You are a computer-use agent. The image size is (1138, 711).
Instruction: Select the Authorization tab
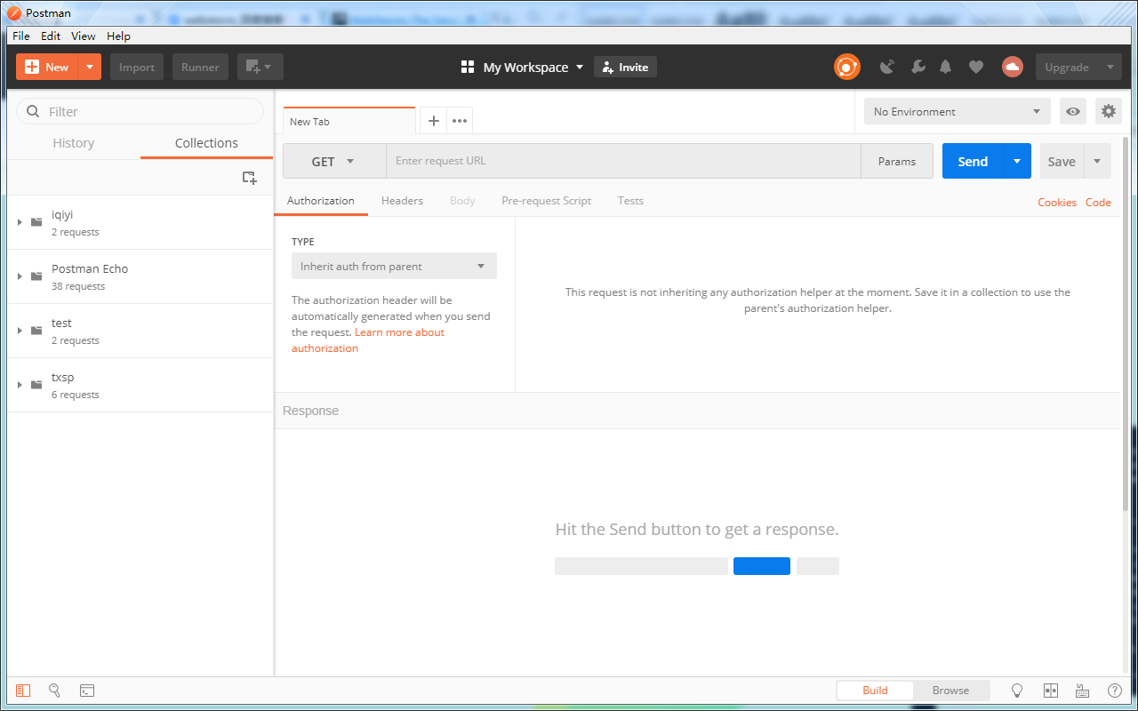point(321,201)
